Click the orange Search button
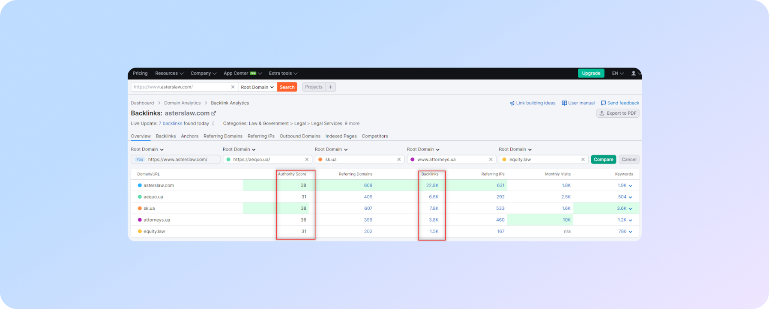This screenshot has height=309, width=769. pyautogui.click(x=287, y=87)
